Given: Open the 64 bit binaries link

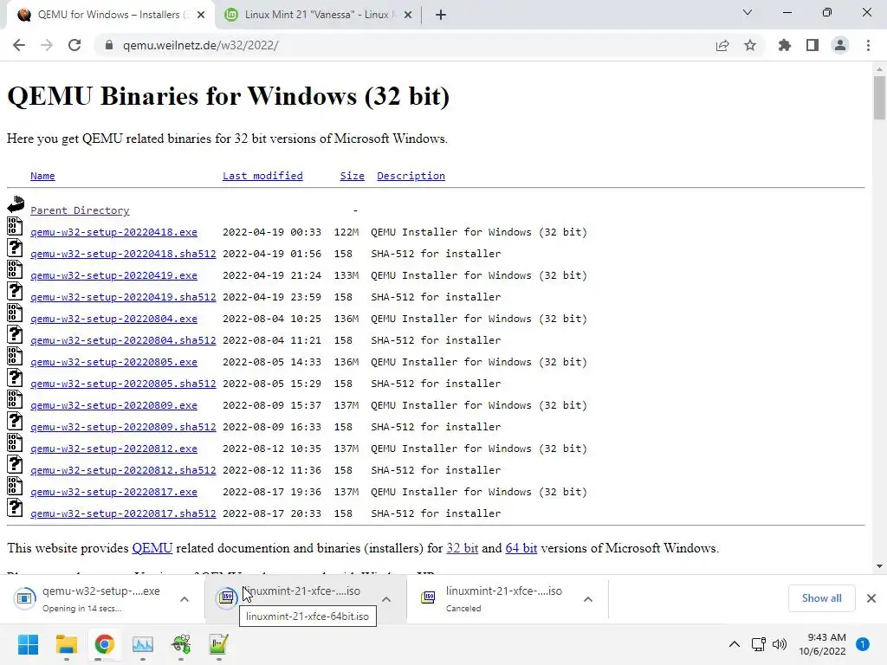Looking at the screenshot, I should pos(521,548).
